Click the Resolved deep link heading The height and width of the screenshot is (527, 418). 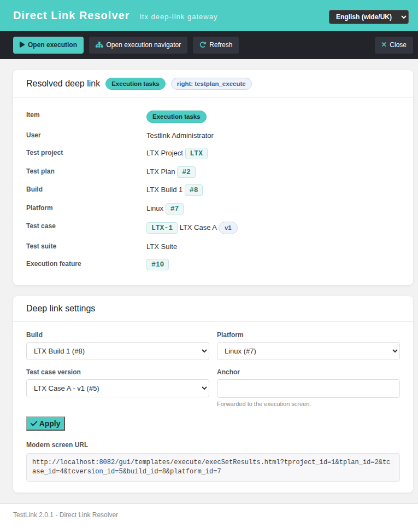pyautogui.click(x=63, y=83)
